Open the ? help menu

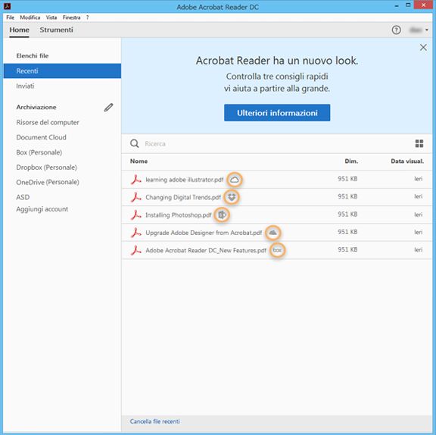pos(87,17)
